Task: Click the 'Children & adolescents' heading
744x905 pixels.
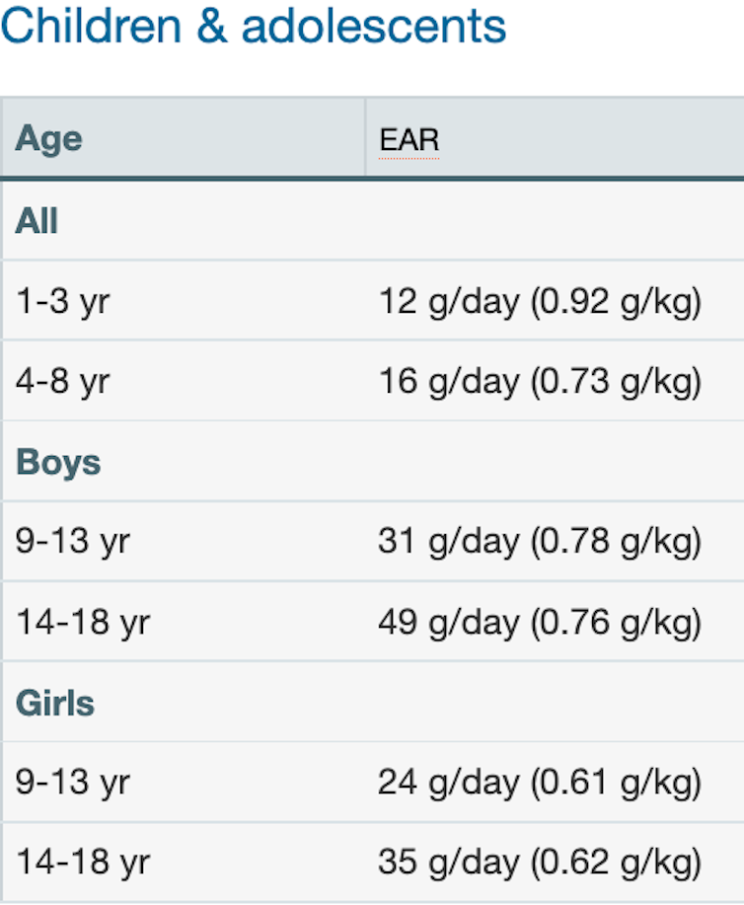Action: [x=253, y=28]
